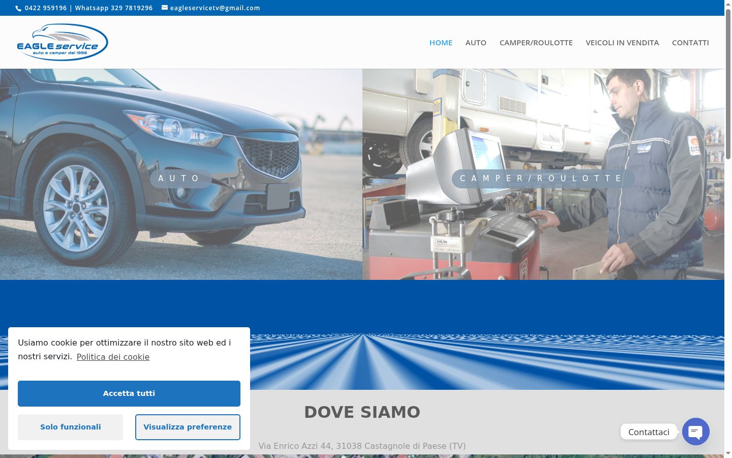This screenshot has height=458, width=732.
Task: Click the scrollbar up arrow
Action: point(728,4)
